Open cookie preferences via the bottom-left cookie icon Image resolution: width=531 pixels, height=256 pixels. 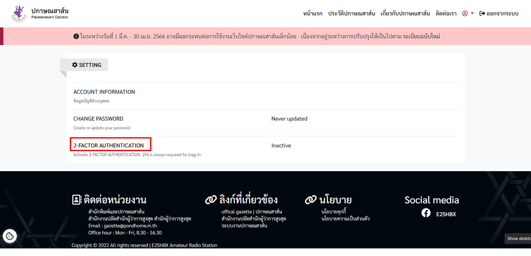tap(10, 236)
